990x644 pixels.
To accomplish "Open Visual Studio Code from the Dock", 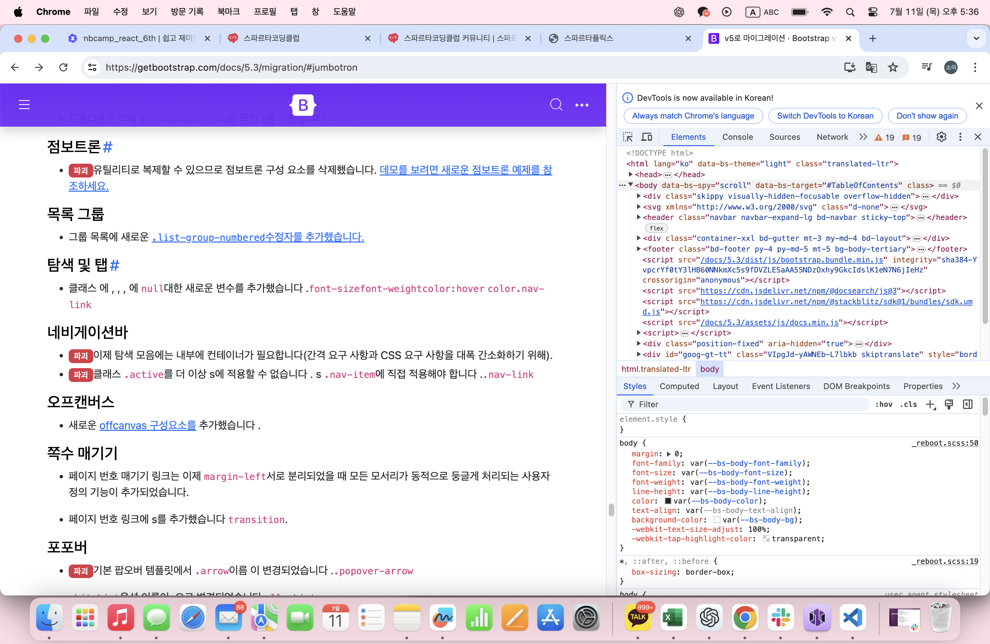I will tap(852, 617).
